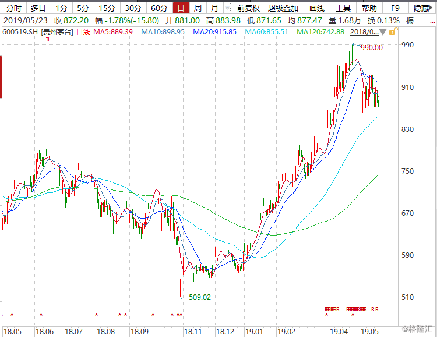Open the 前复权 price adjustment dropdown

pyautogui.click(x=248, y=8)
